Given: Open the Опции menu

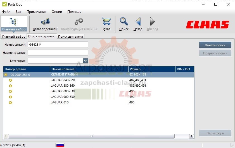Looking at the screenshot, I should tap(57, 12).
